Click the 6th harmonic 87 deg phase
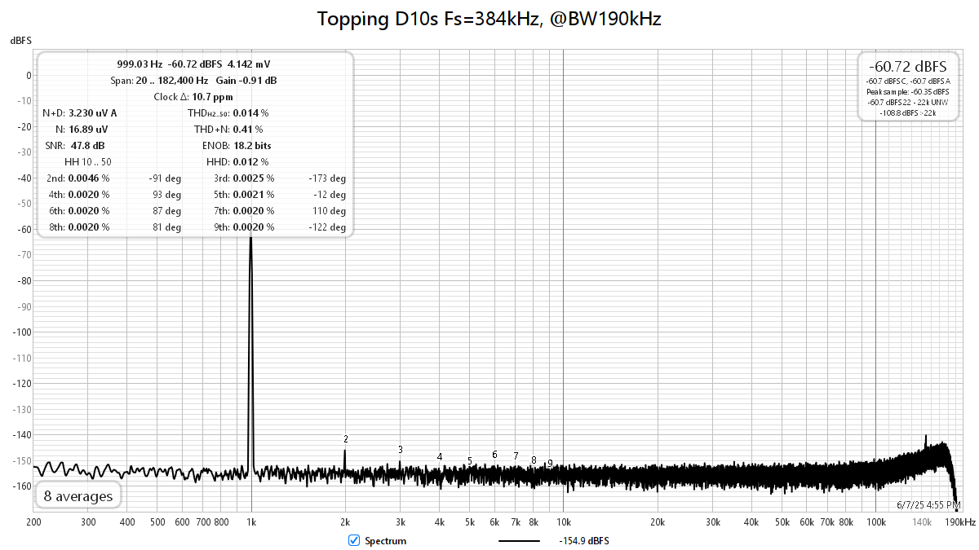Viewport: 979px width, 550px height. (x=167, y=211)
